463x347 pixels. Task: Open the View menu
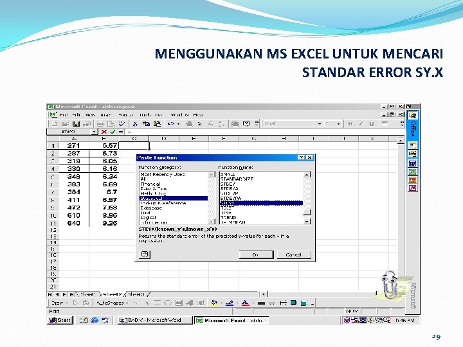[x=90, y=115]
